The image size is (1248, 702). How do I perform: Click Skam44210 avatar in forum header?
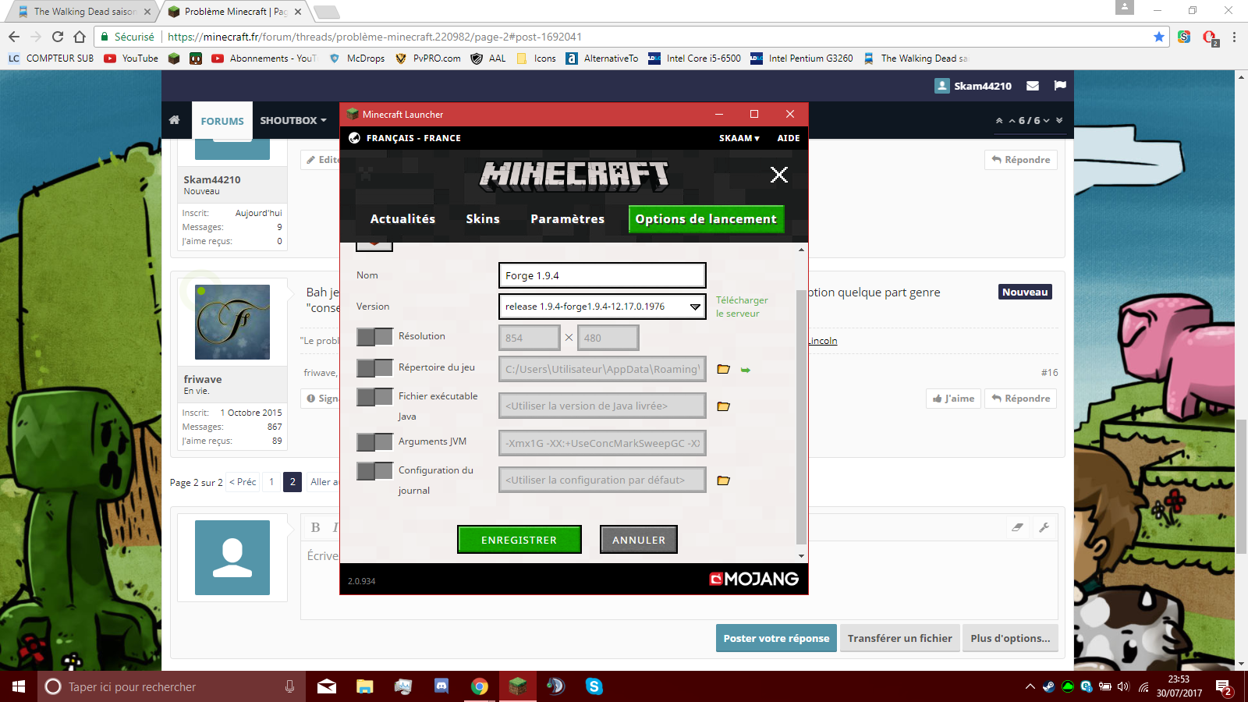coord(942,86)
